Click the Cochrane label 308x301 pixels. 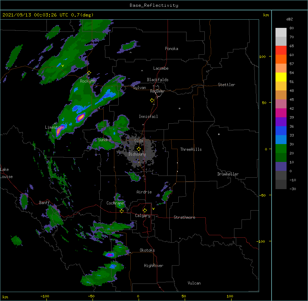[115, 203]
